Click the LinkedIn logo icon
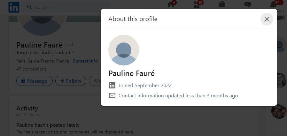This screenshot has width=287, height=136. tap(14, 7)
